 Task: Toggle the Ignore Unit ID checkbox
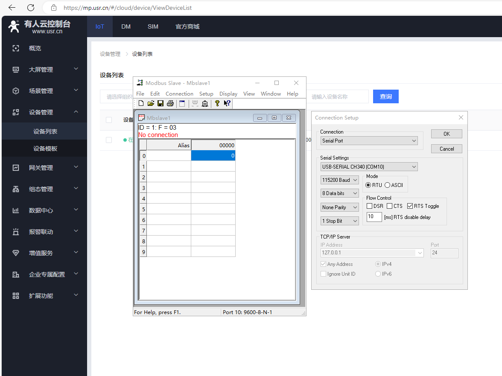324,274
